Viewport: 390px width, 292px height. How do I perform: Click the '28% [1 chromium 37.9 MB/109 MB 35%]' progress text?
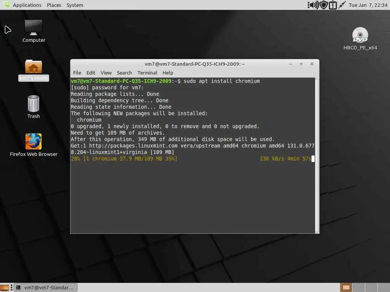click(124, 159)
